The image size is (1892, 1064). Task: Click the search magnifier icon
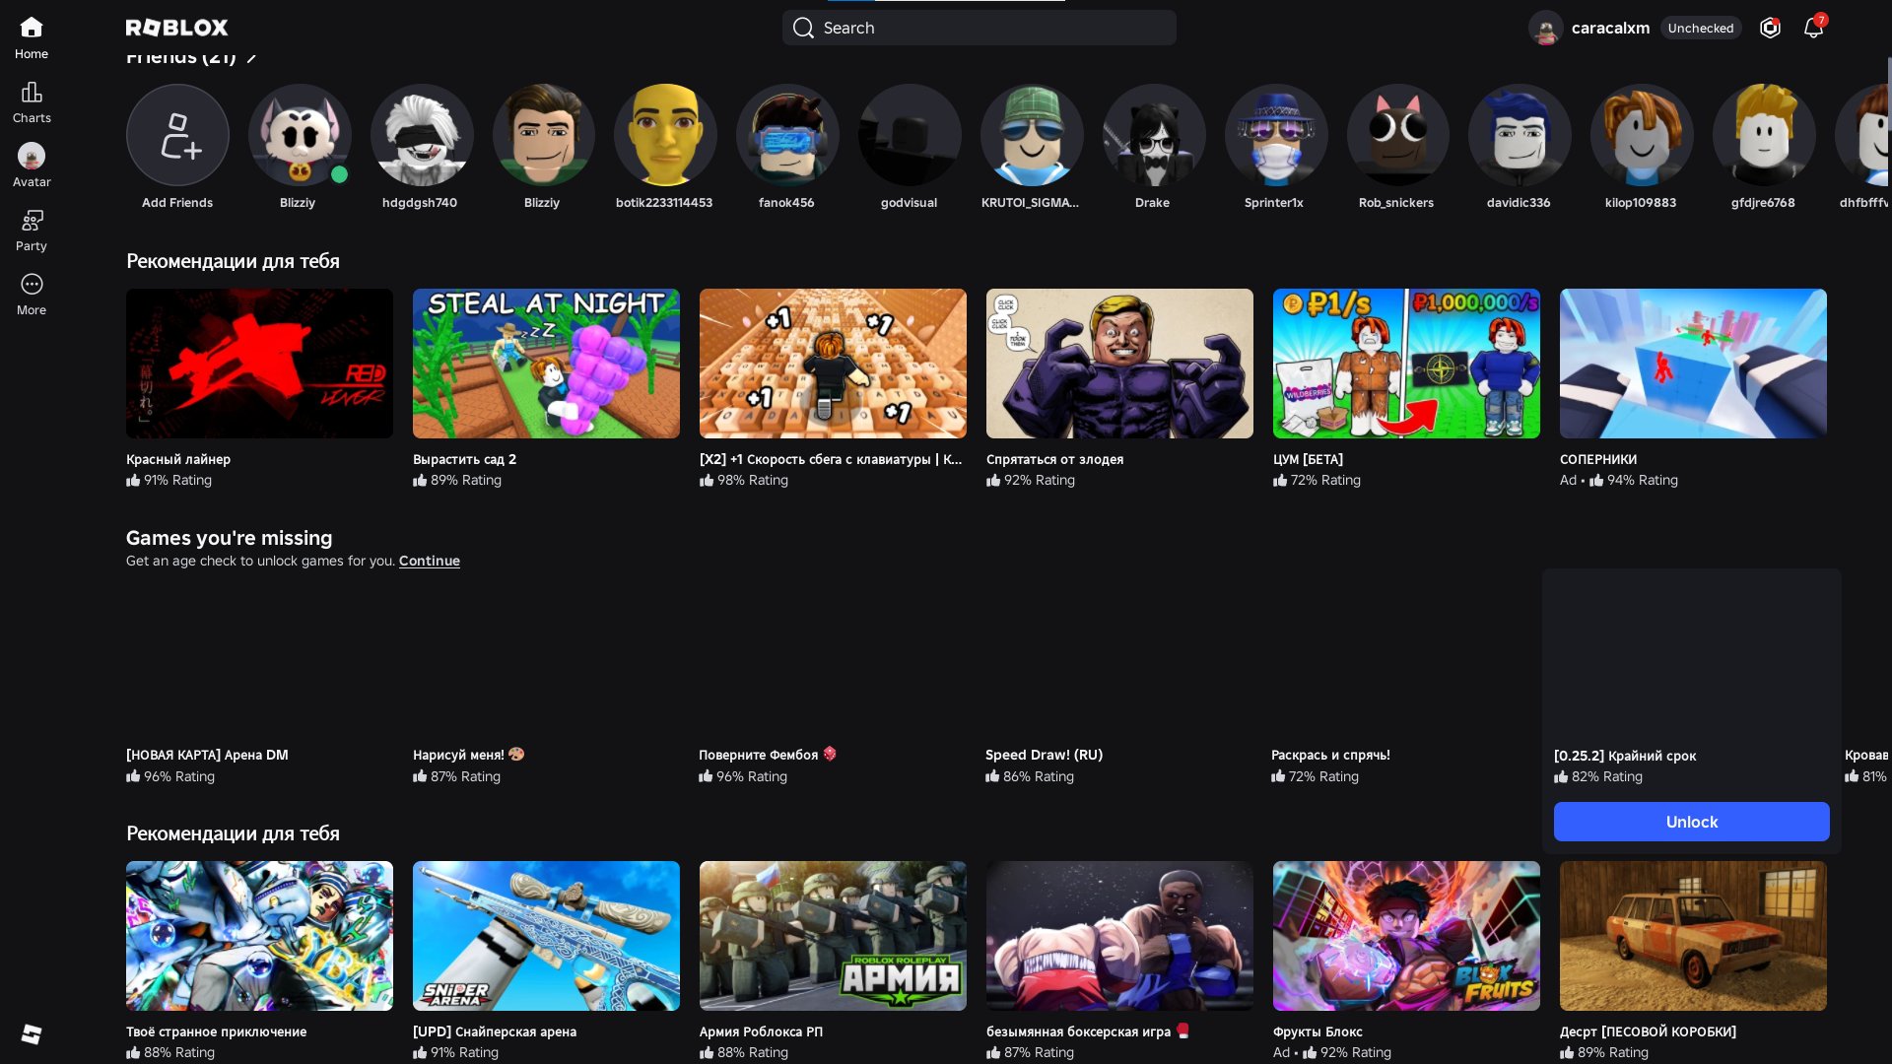(803, 28)
